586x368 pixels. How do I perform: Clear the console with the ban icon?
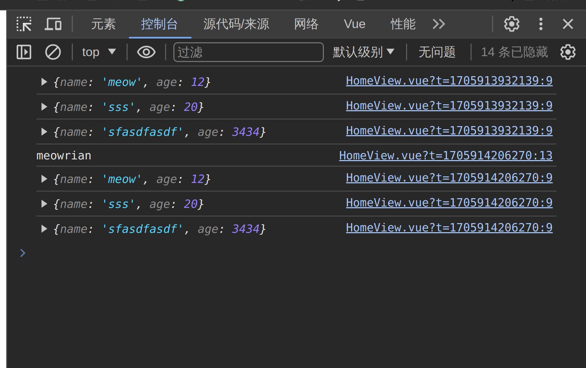(53, 52)
